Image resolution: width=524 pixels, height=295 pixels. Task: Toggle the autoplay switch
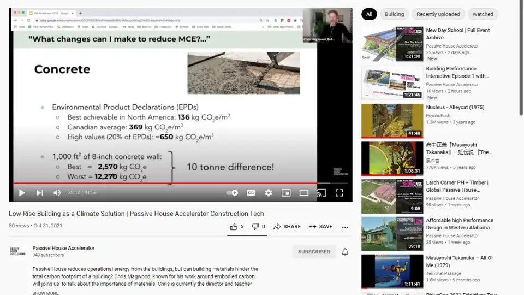[233, 193]
